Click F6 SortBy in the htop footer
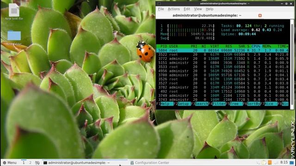Image resolution: width=296 pixels, height=166 pixels. (252, 104)
